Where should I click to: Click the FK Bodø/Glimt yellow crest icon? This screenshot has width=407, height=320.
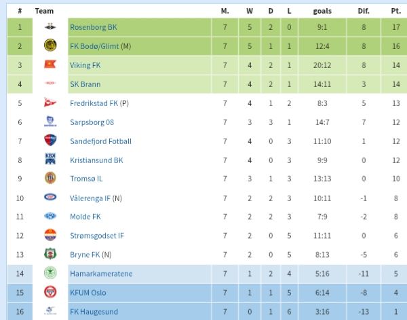click(x=50, y=46)
